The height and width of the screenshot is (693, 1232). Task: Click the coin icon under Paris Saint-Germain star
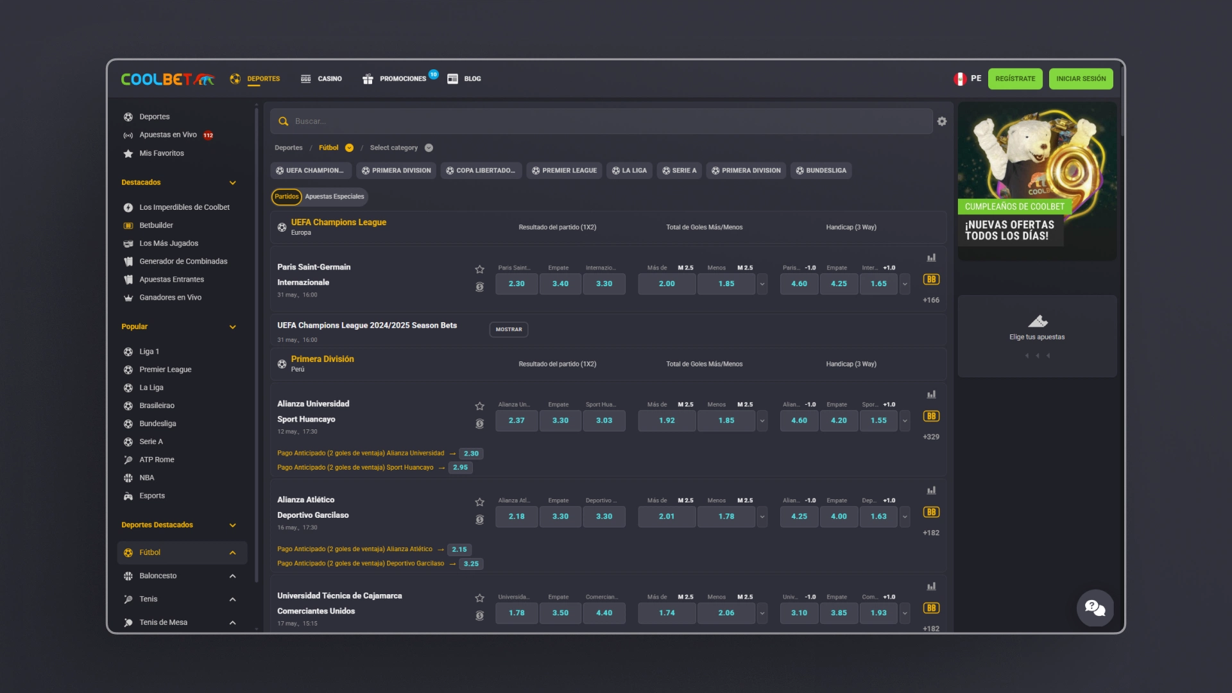(479, 287)
